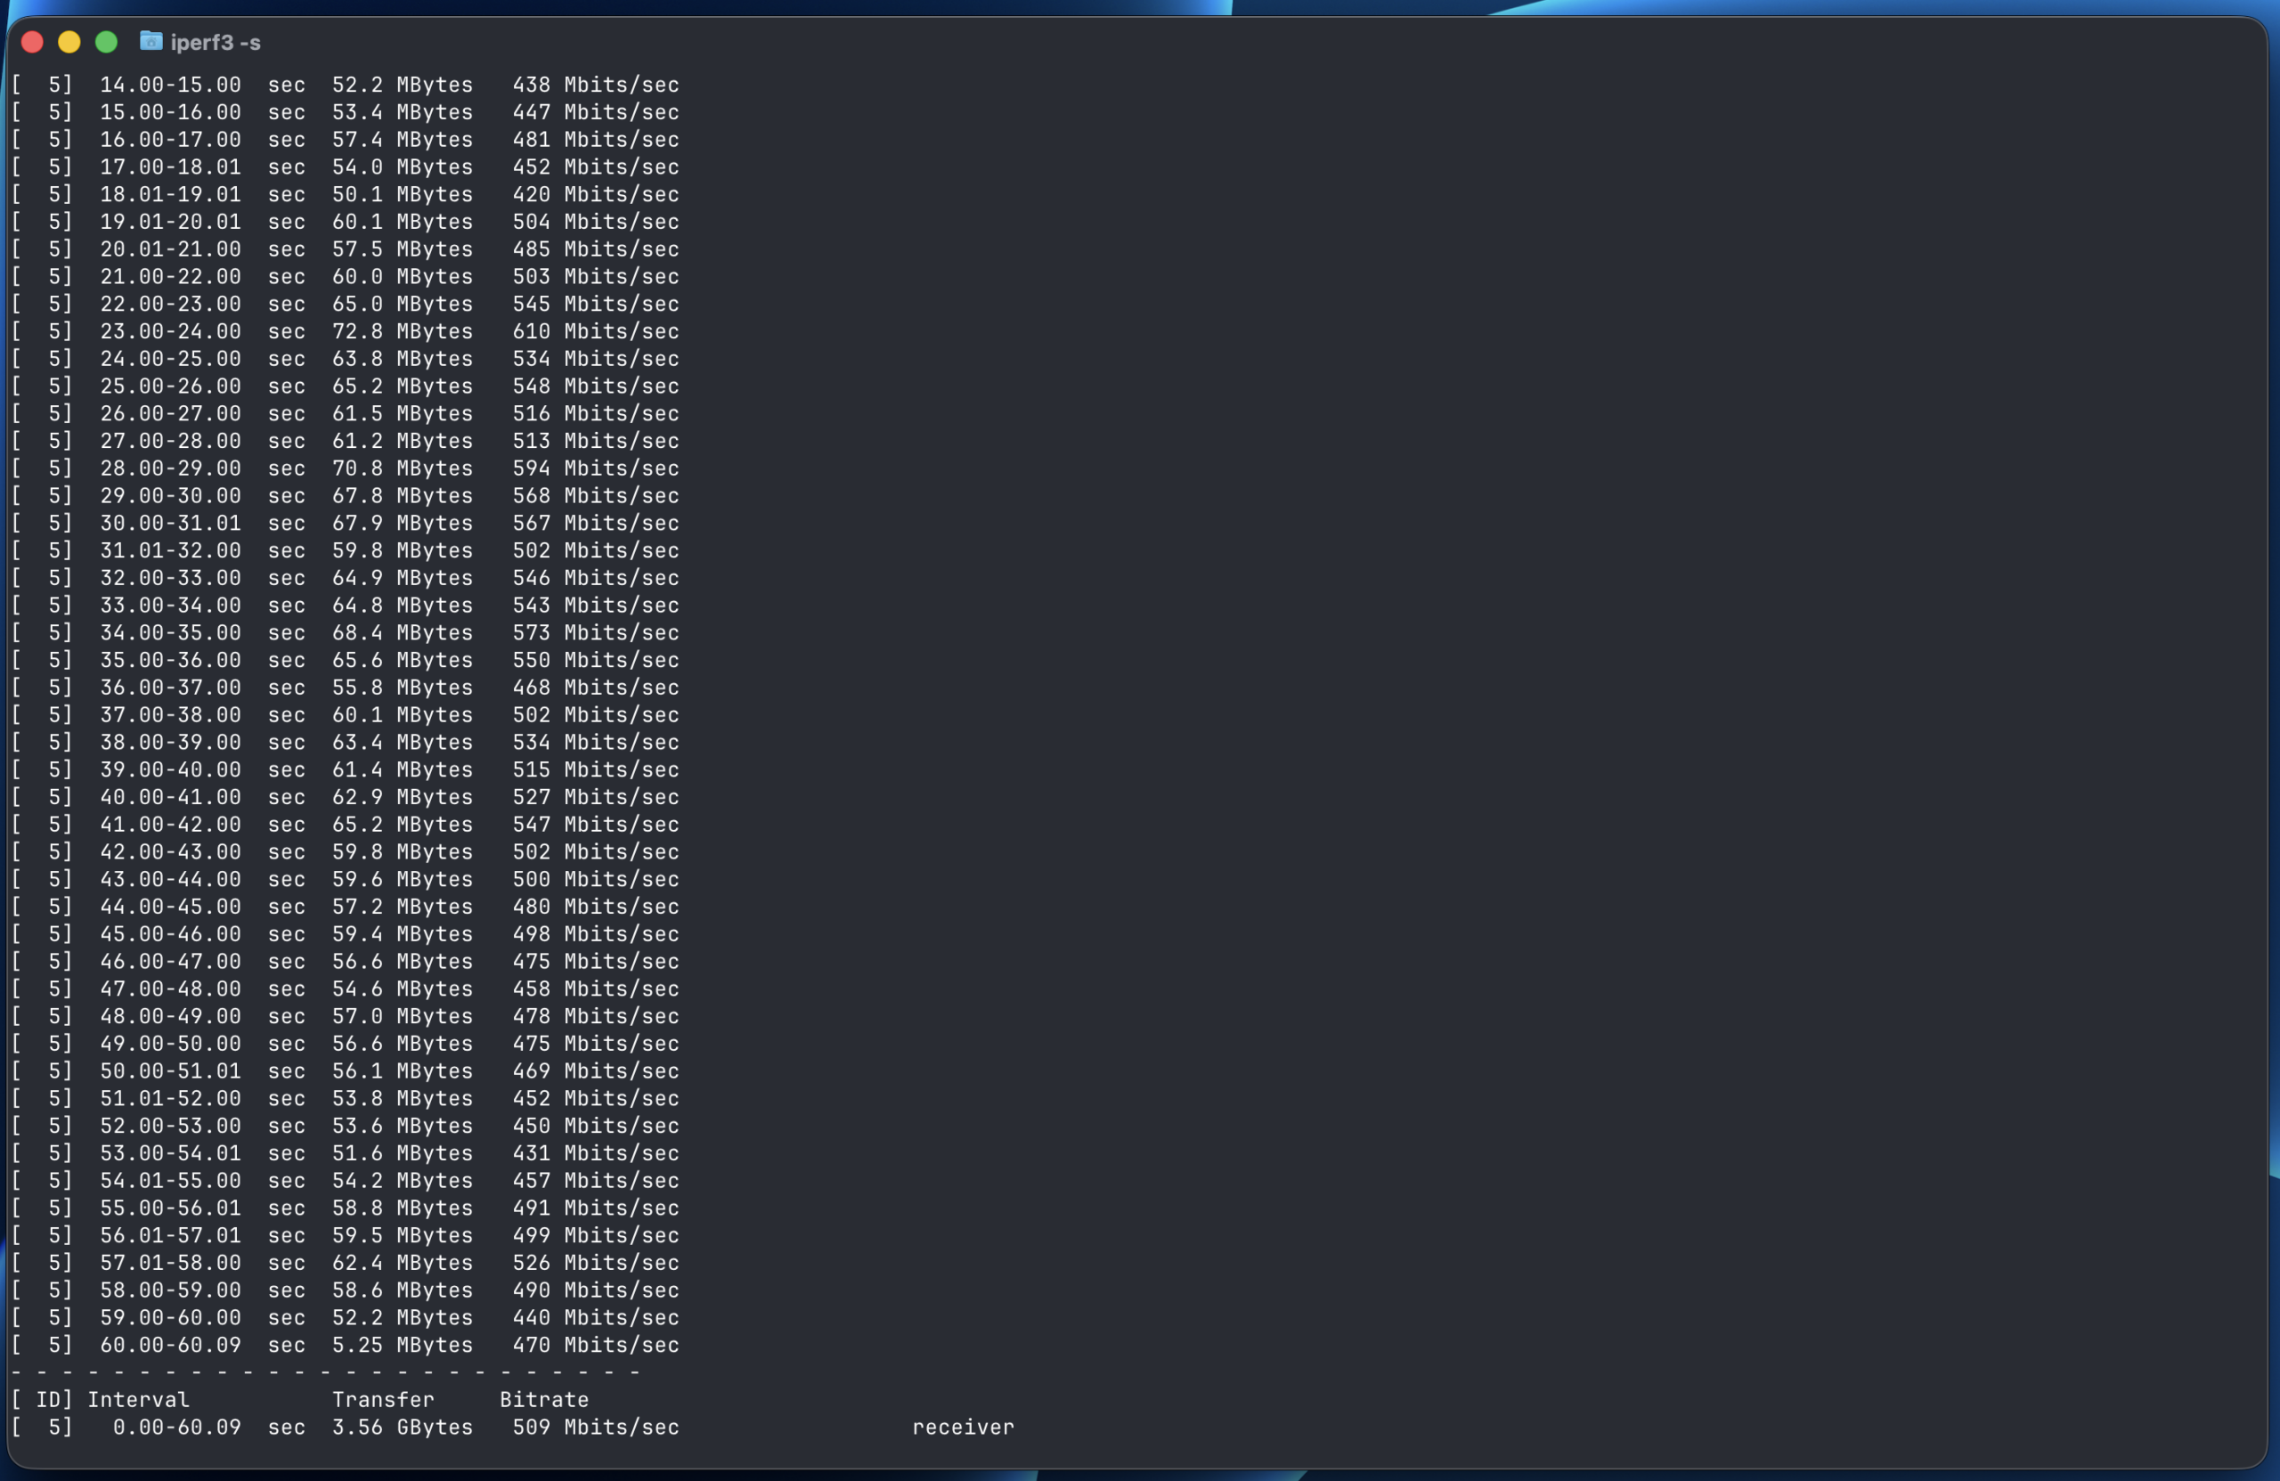Click '526 Mbits/sec' bitrate value
The image size is (2280, 1481).
coord(595,1263)
